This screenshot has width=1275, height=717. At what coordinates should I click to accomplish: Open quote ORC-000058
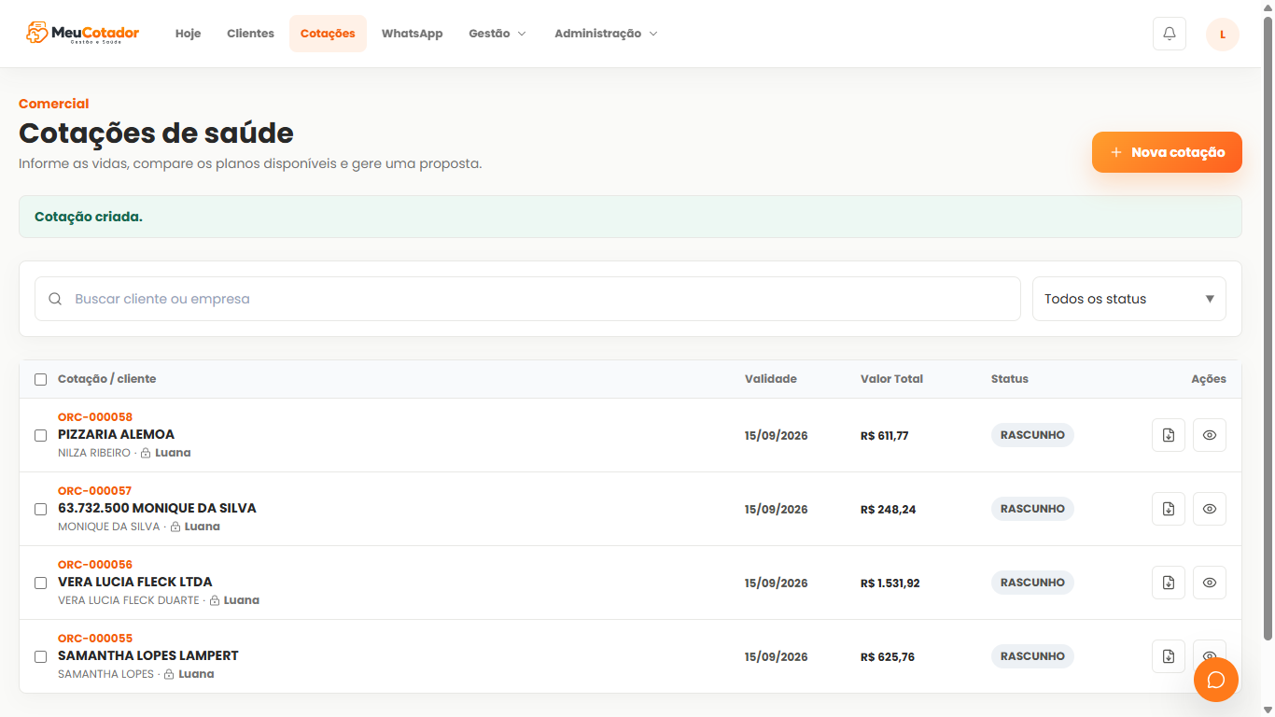coord(95,417)
